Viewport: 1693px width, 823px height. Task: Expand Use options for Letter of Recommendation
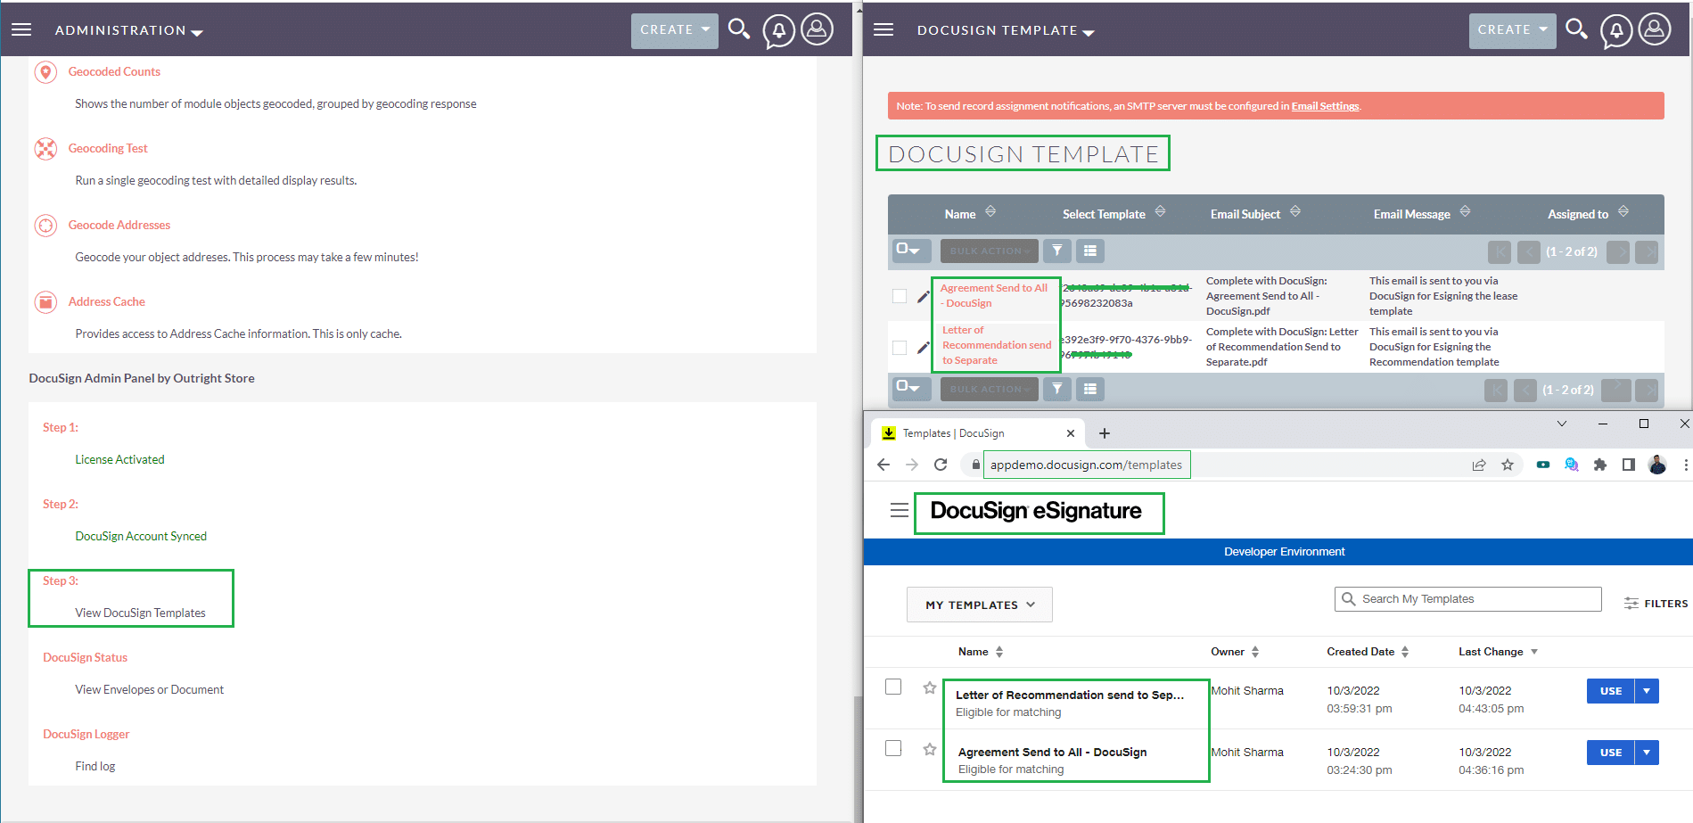1647,691
